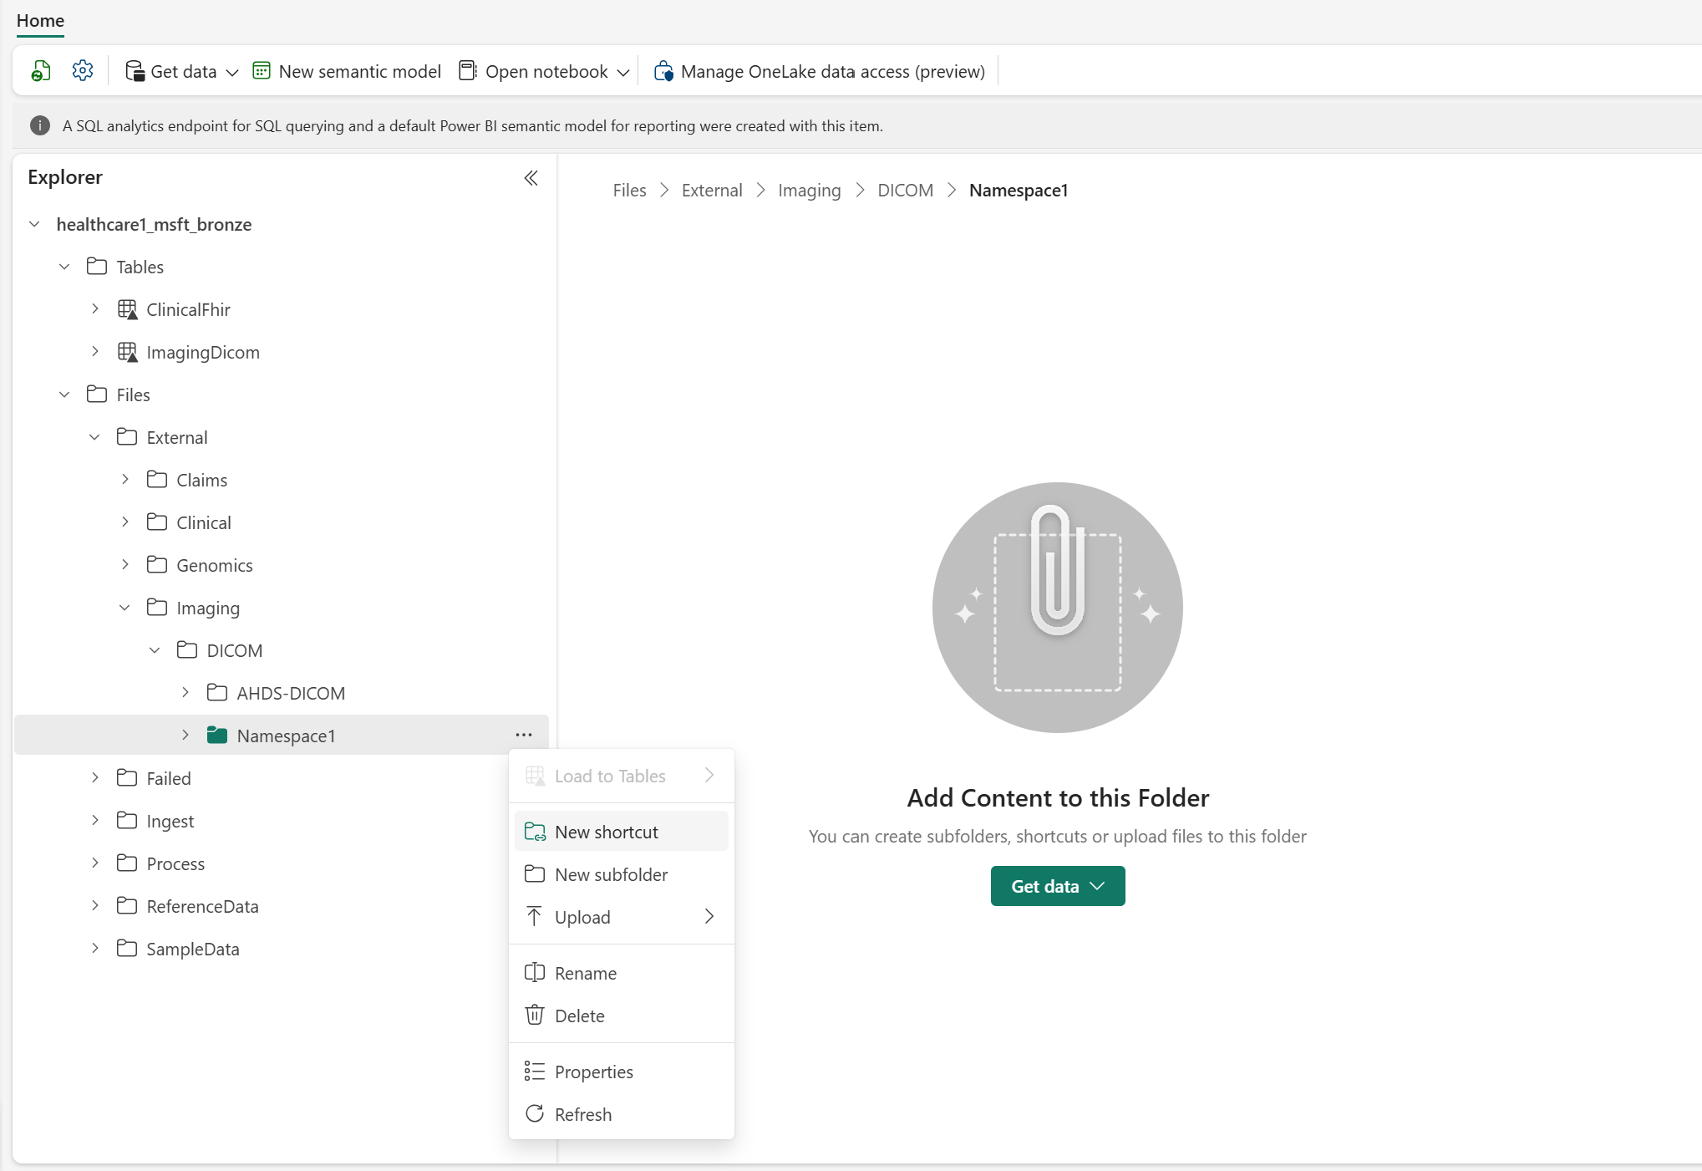Image resolution: width=1702 pixels, height=1171 pixels.
Task: Collapse the Files folder chevron
Action: 64,395
